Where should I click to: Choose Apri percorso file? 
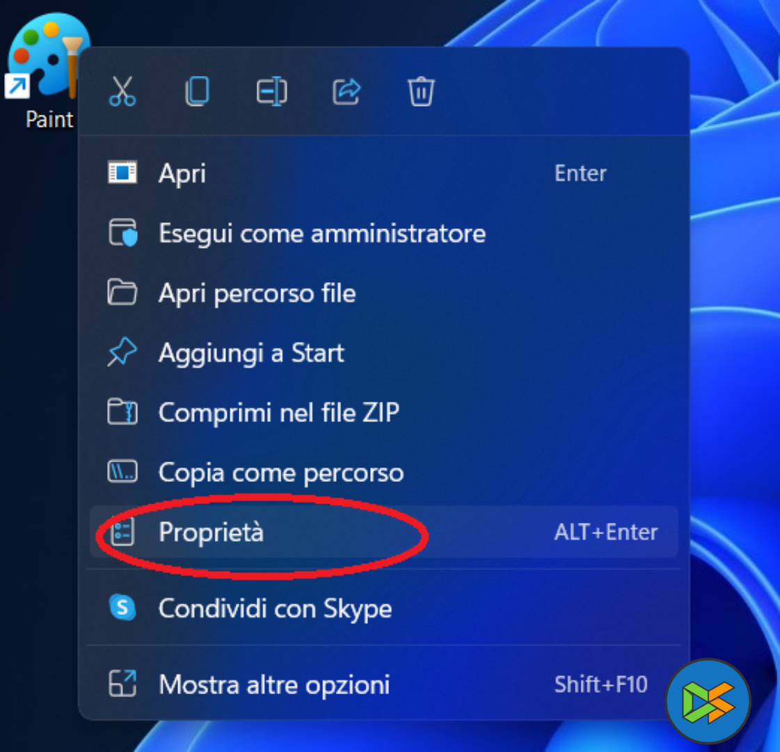(x=383, y=292)
